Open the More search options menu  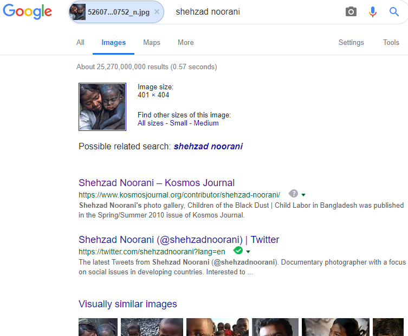pos(185,42)
